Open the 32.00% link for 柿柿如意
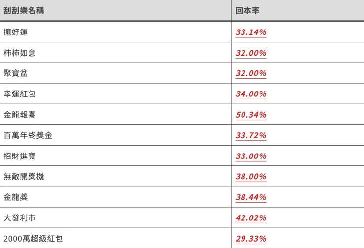 point(251,53)
